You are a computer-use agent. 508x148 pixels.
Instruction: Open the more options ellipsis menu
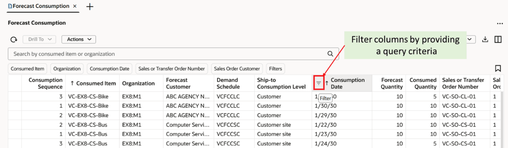tap(500, 23)
